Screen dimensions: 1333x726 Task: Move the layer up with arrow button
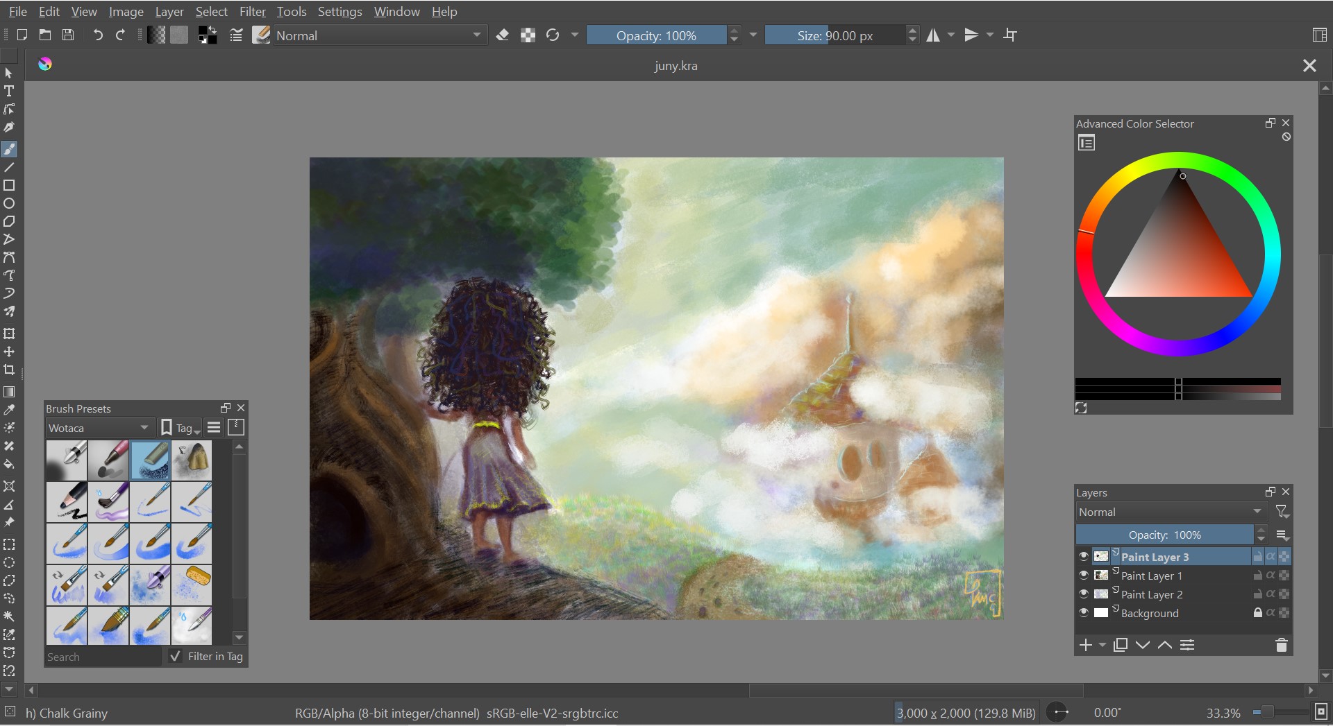1165,645
